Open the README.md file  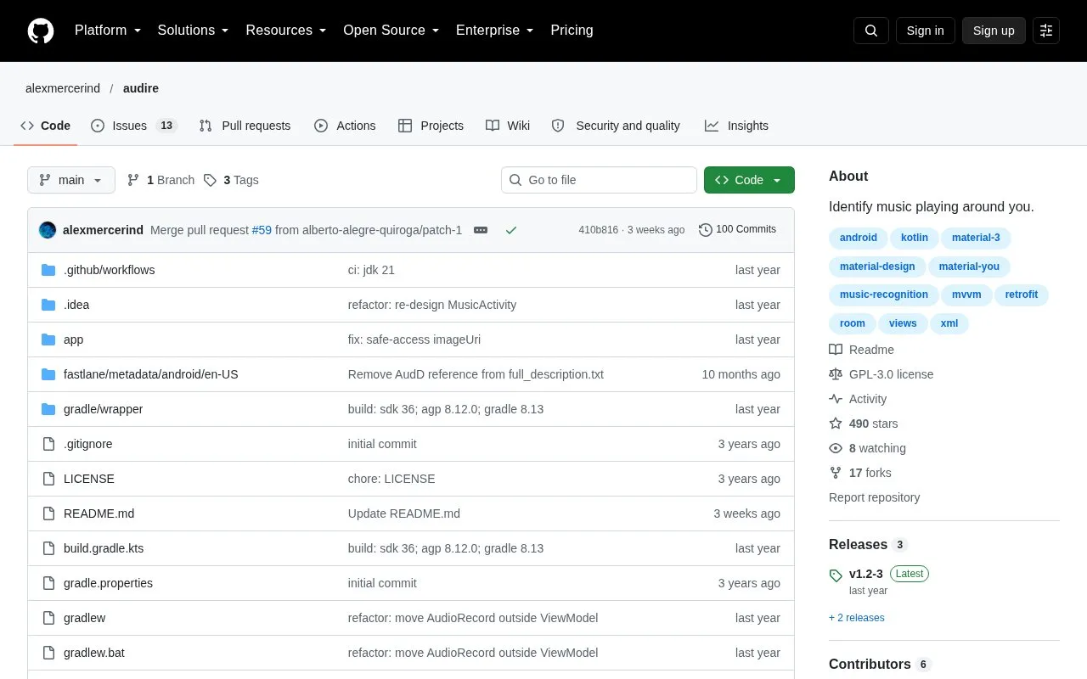coord(99,513)
